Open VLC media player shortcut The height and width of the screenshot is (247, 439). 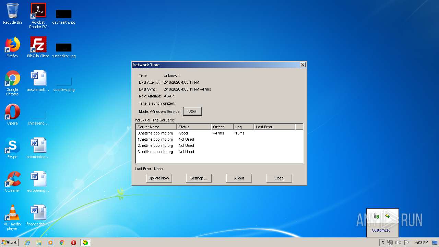pos(12,217)
